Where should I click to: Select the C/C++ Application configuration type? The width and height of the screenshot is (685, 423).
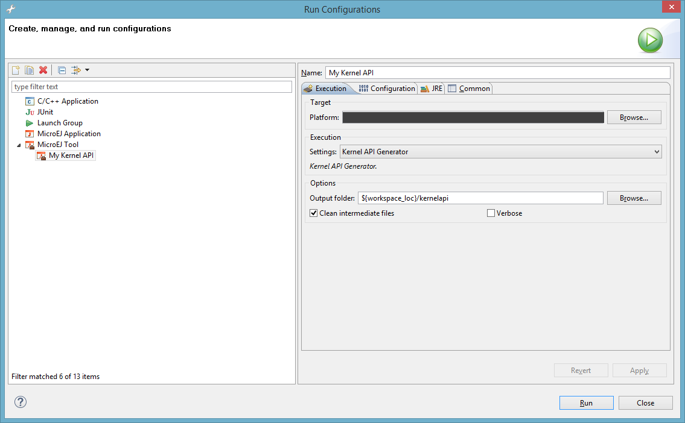click(68, 101)
